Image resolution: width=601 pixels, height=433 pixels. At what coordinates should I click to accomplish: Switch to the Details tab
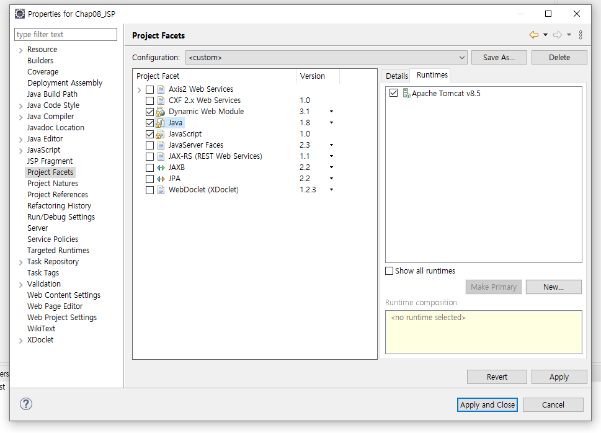point(397,76)
